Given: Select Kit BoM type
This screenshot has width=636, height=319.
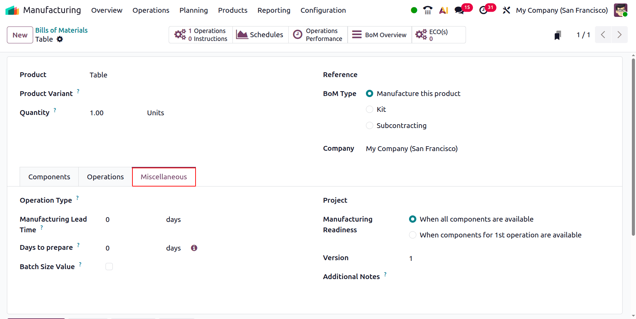Looking at the screenshot, I should pyautogui.click(x=369, y=109).
